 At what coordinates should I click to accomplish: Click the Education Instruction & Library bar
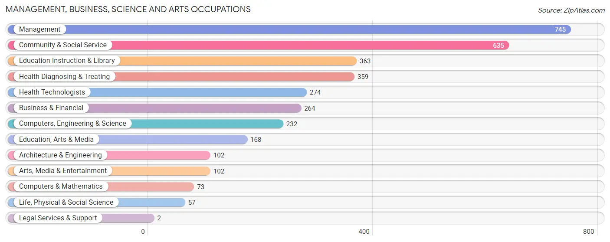pyautogui.click(x=182, y=61)
